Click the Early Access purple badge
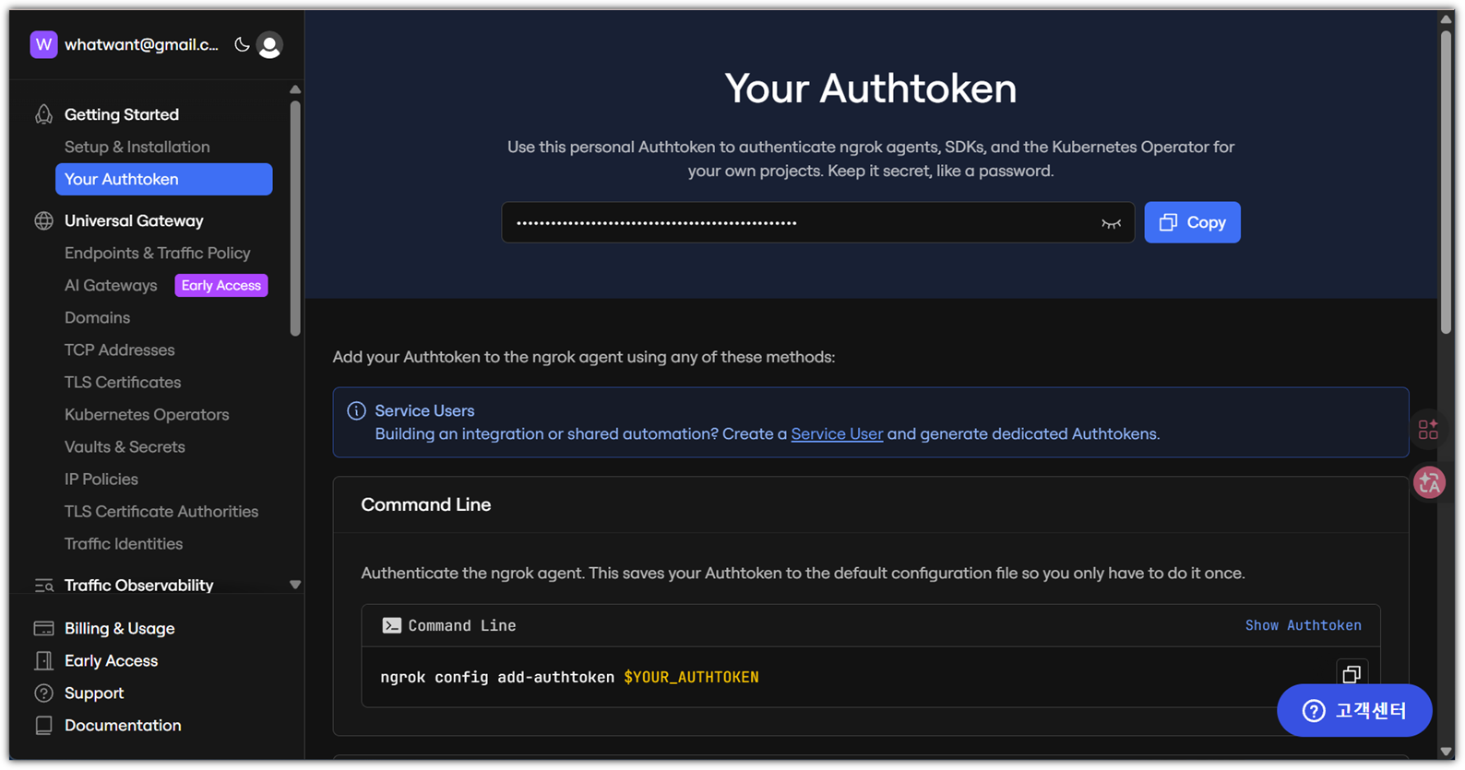 click(221, 285)
